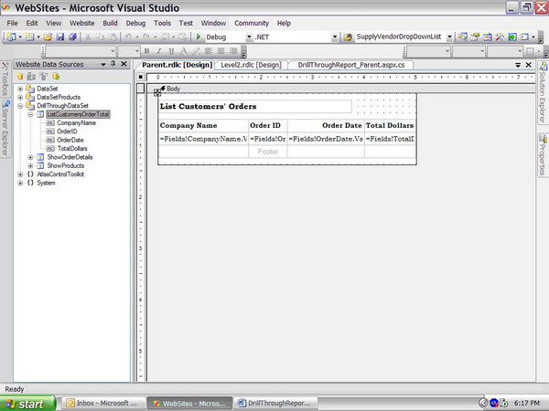
Task: Toggle Italic formatting button
Action: tap(159, 51)
